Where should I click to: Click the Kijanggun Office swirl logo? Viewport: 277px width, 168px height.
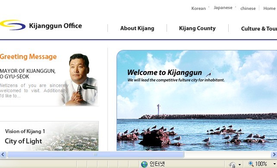pyautogui.click(x=13, y=25)
